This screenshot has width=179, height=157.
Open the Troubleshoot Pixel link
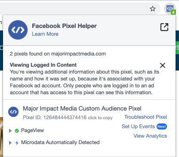point(145,117)
